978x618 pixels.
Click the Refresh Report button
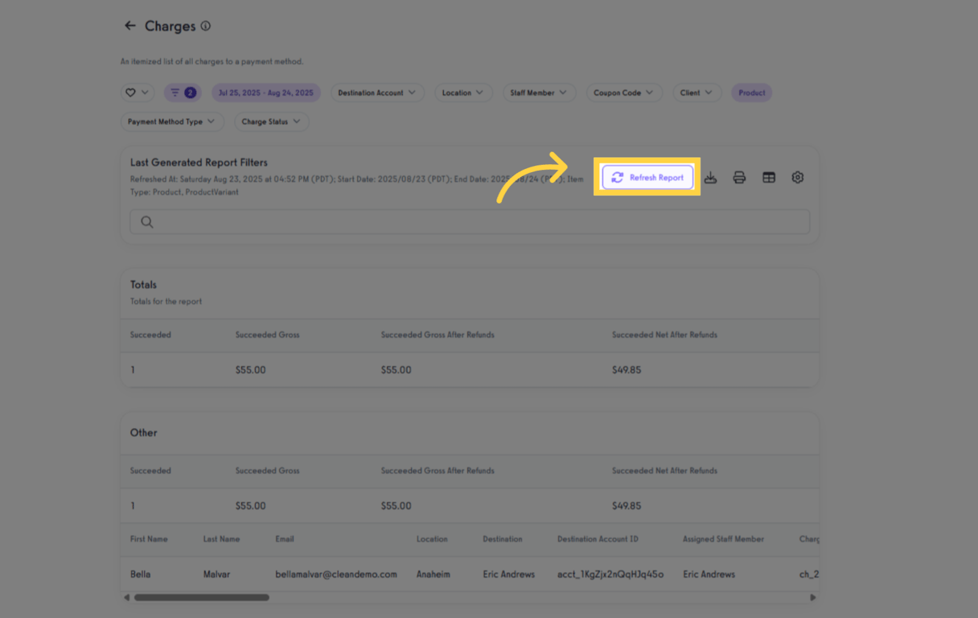pos(647,177)
